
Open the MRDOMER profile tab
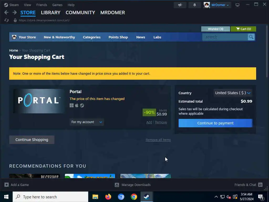coord(112,13)
